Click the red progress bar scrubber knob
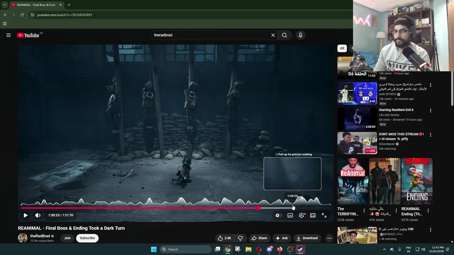Viewport: 454px width, 255px height. pos(259,208)
